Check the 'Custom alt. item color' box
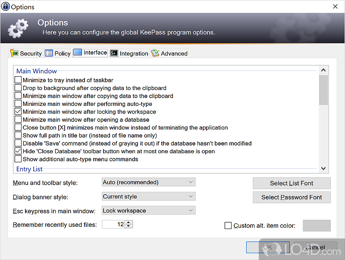 228,226
